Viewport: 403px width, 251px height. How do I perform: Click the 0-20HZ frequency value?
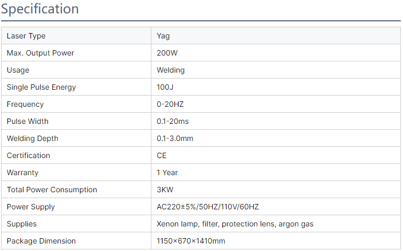[170, 104]
